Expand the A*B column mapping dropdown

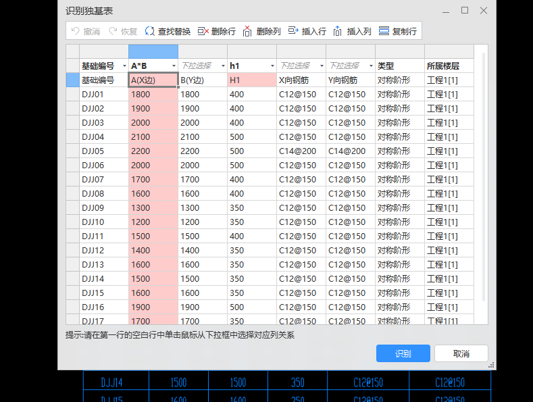174,66
